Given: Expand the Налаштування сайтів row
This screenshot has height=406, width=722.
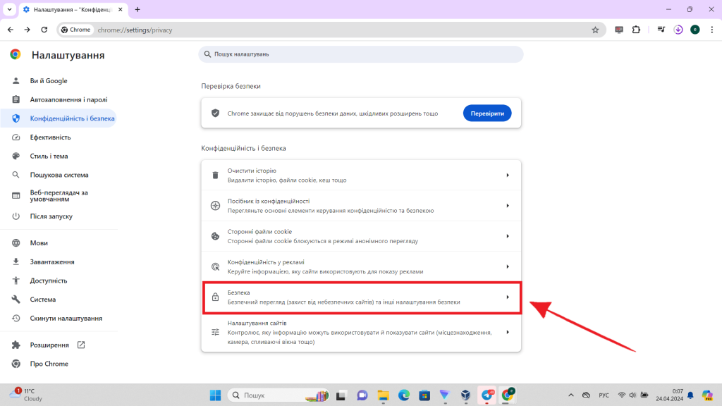Looking at the screenshot, I should (x=361, y=331).
